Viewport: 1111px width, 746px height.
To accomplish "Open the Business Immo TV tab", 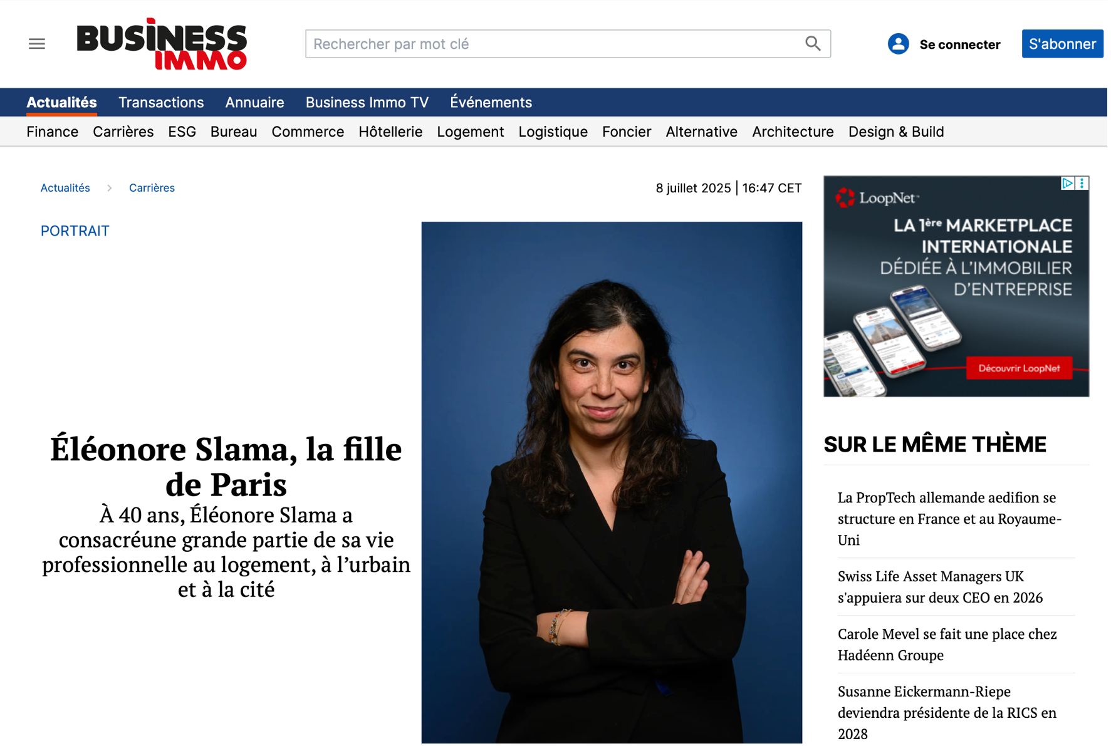I will (x=368, y=103).
